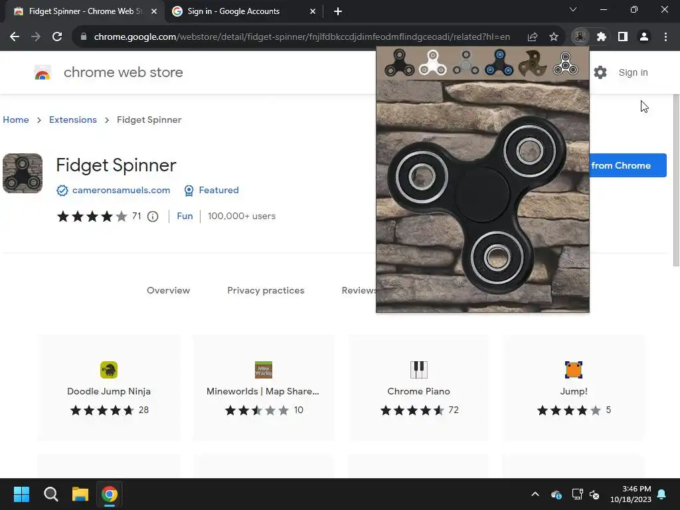Open the notification bell in the tray
The image size is (680, 510).
pos(662,494)
